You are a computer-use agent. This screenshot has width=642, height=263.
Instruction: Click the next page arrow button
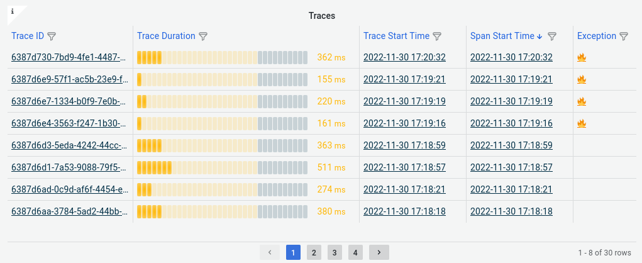[x=379, y=252]
